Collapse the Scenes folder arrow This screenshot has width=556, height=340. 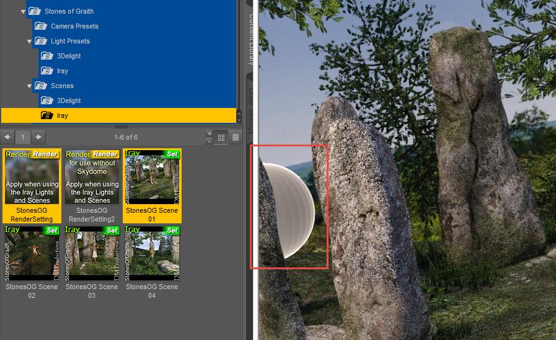[29, 86]
